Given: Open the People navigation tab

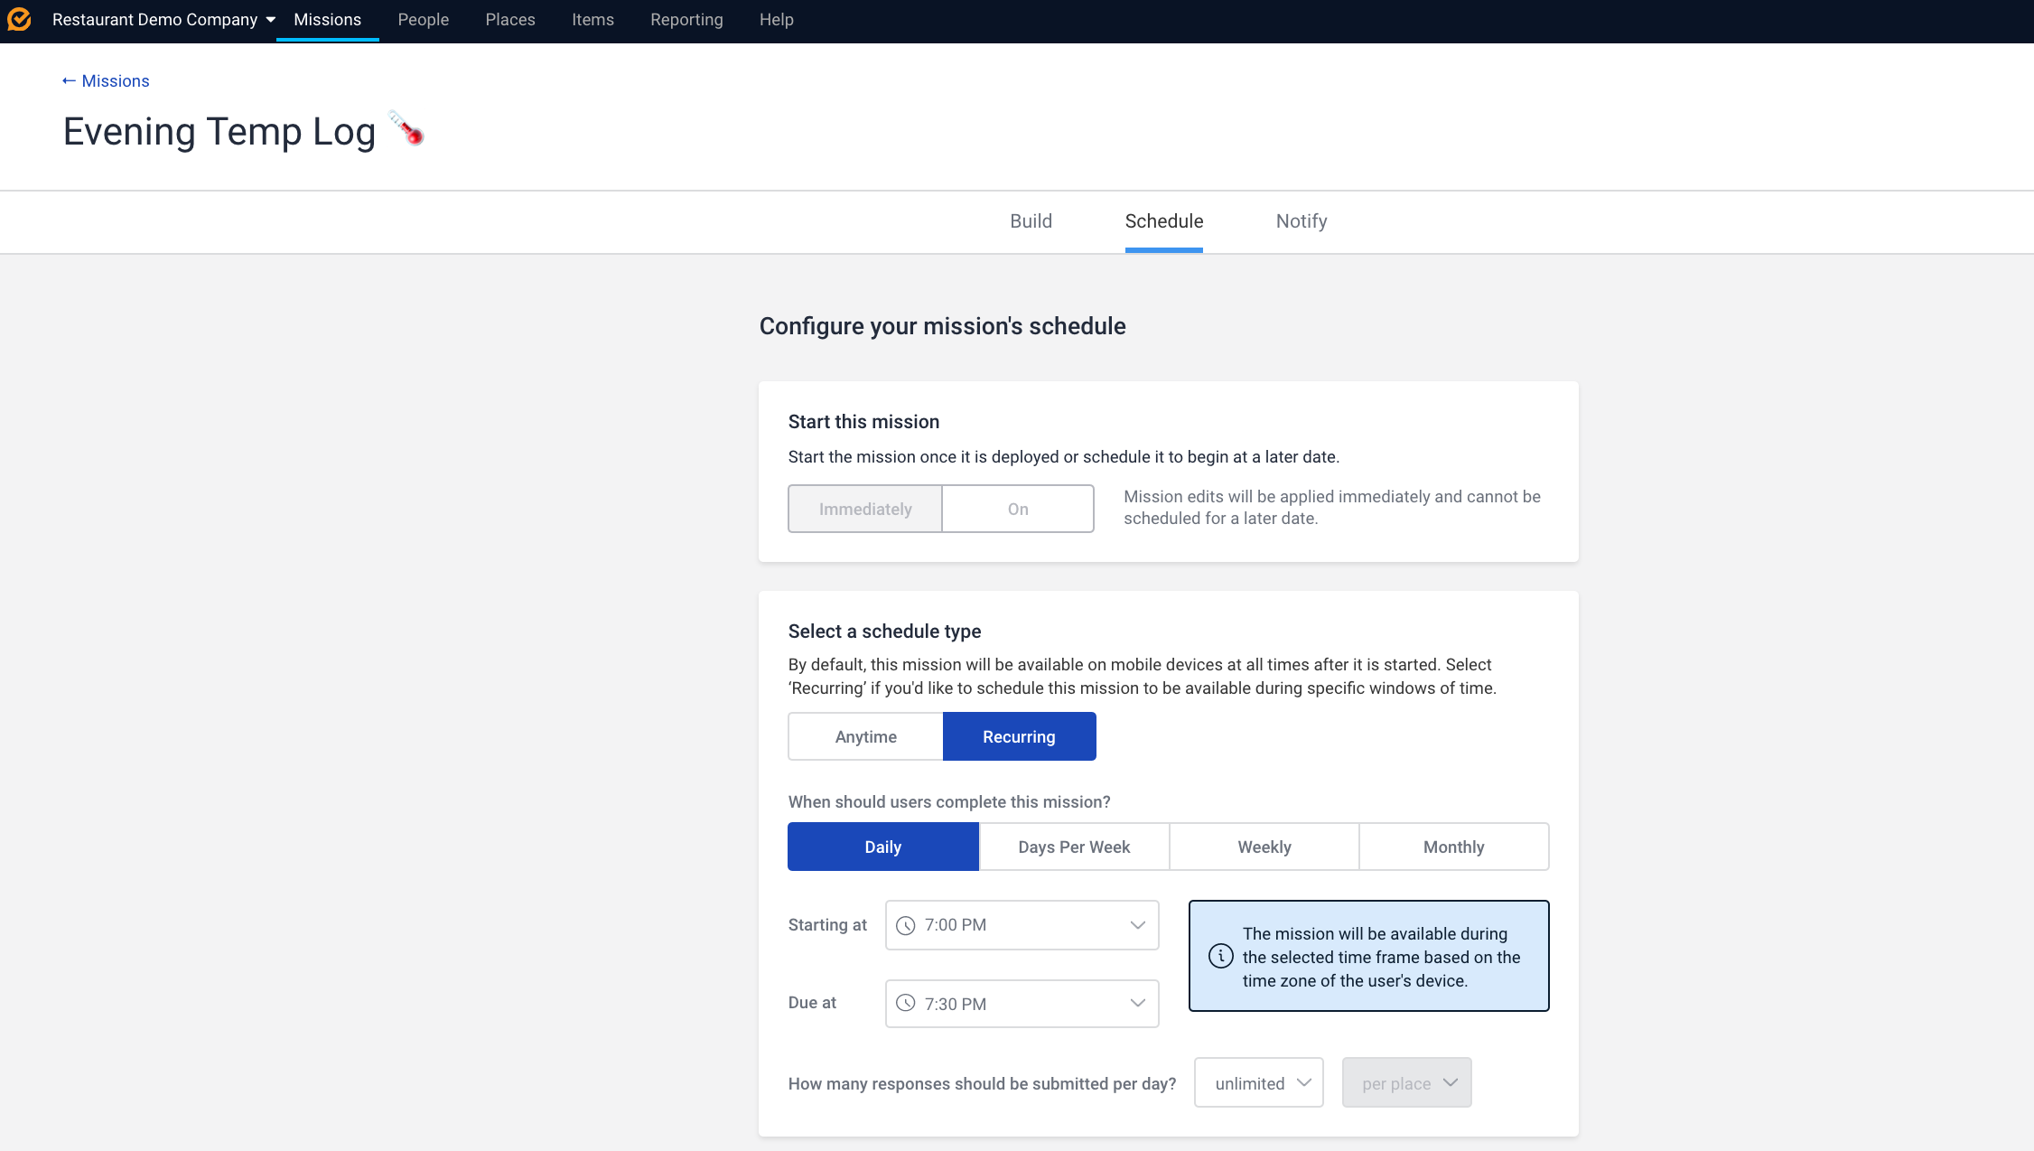Looking at the screenshot, I should [423, 20].
